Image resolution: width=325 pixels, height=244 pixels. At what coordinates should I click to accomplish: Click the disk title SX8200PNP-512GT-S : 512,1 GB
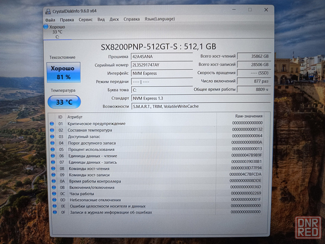tap(158, 47)
